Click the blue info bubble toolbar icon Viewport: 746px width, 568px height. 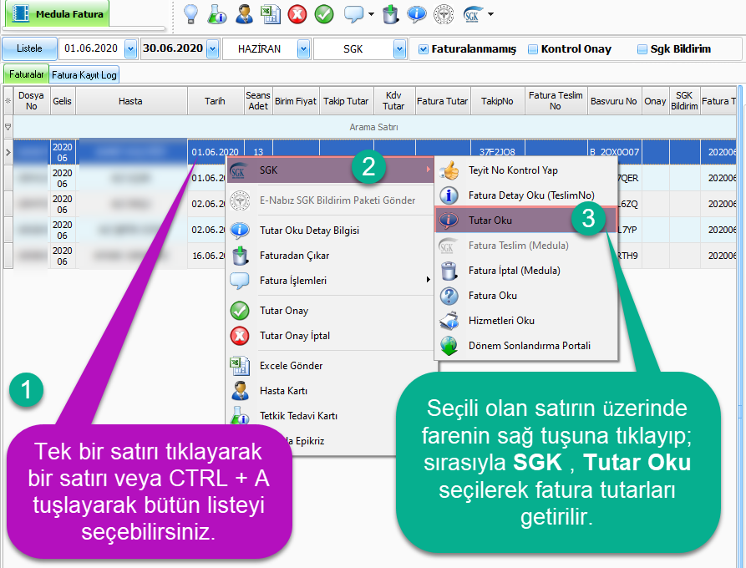coord(416,14)
